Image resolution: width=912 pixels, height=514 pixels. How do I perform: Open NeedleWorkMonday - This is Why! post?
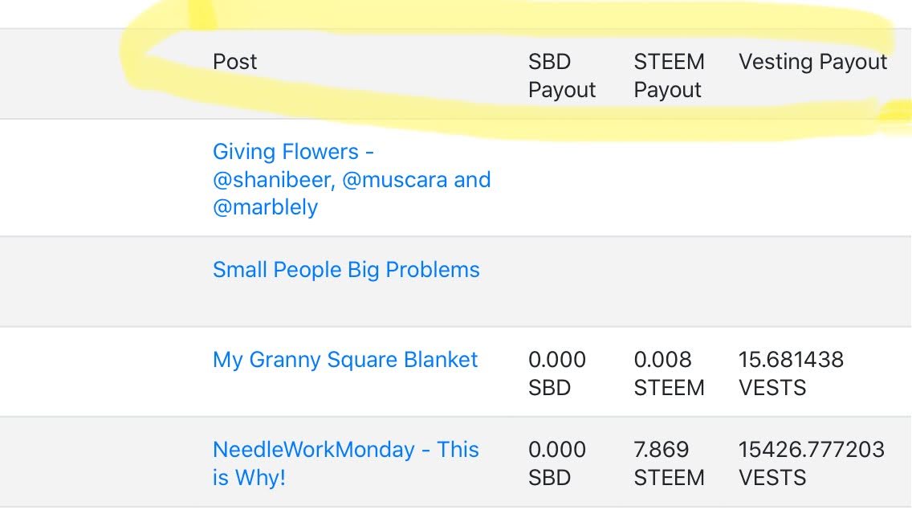click(x=346, y=463)
